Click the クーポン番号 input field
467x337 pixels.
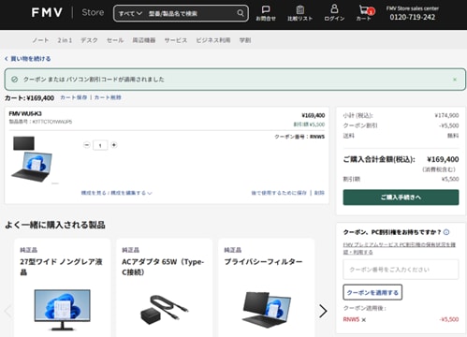(401, 270)
